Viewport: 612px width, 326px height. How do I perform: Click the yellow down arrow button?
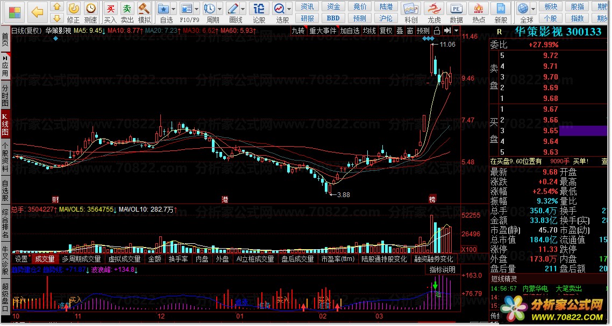click(x=57, y=18)
